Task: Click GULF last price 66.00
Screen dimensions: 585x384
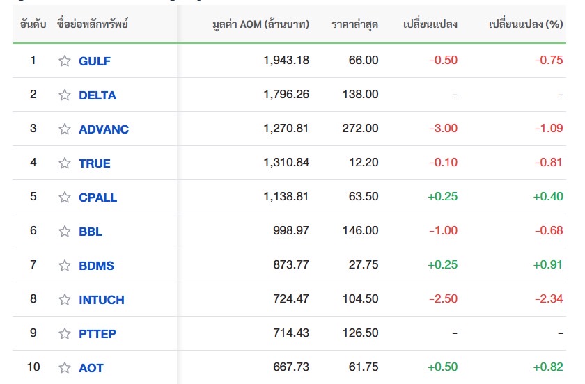Action: 364,60
